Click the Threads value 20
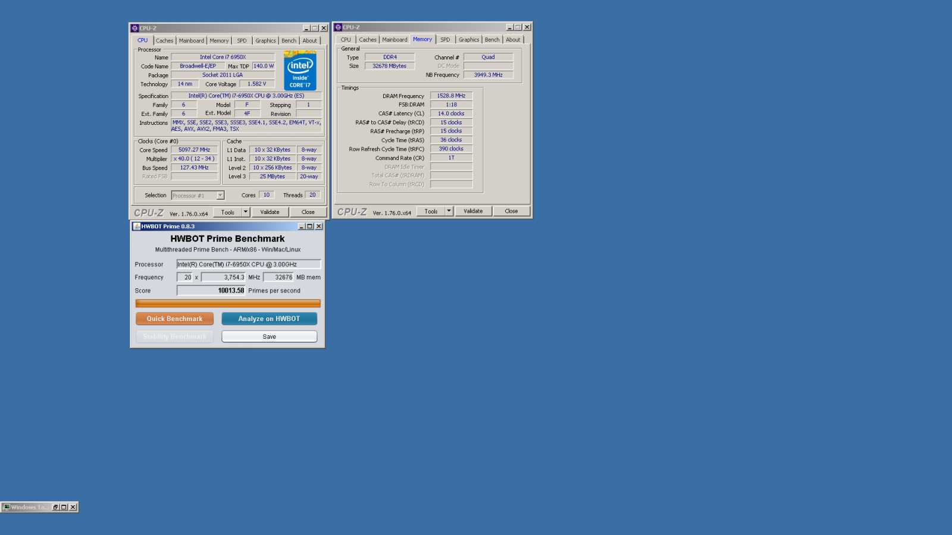 tap(313, 195)
